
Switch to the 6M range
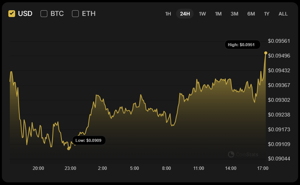click(251, 14)
